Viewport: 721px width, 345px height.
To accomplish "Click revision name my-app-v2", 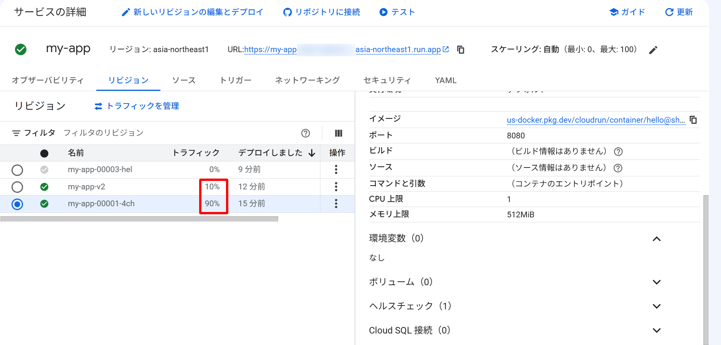I will pos(86,187).
